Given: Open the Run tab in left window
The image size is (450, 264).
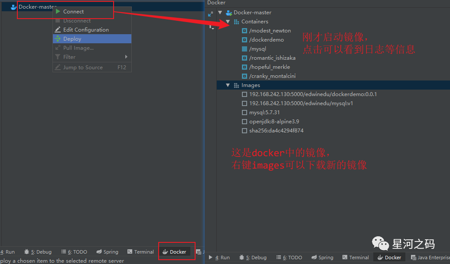Looking at the screenshot, I should click(x=7, y=252).
